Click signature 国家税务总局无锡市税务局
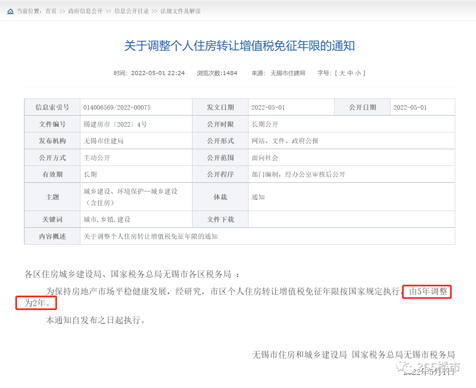The width and height of the screenshot is (476, 388). coord(403,355)
